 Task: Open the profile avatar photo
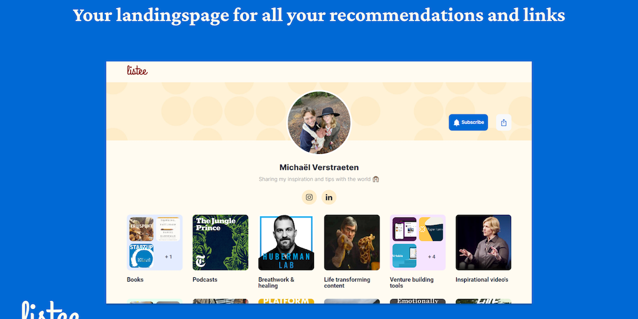tap(319, 123)
